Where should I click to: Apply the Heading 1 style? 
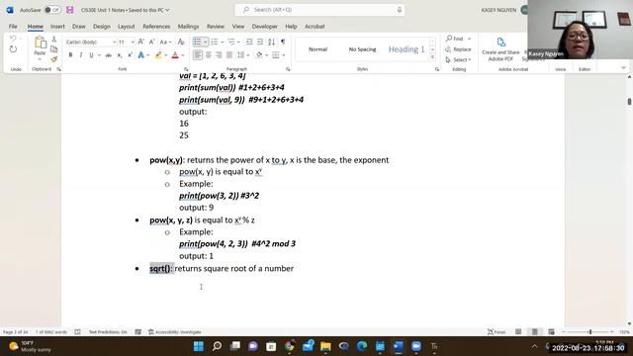coord(407,49)
